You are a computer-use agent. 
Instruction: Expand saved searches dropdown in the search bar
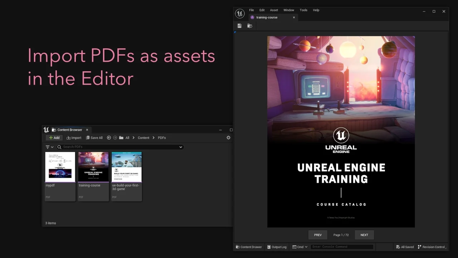pyautogui.click(x=181, y=147)
